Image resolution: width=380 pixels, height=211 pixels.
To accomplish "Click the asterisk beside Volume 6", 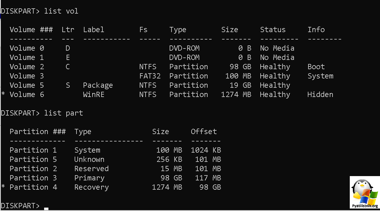I will [3, 94].
